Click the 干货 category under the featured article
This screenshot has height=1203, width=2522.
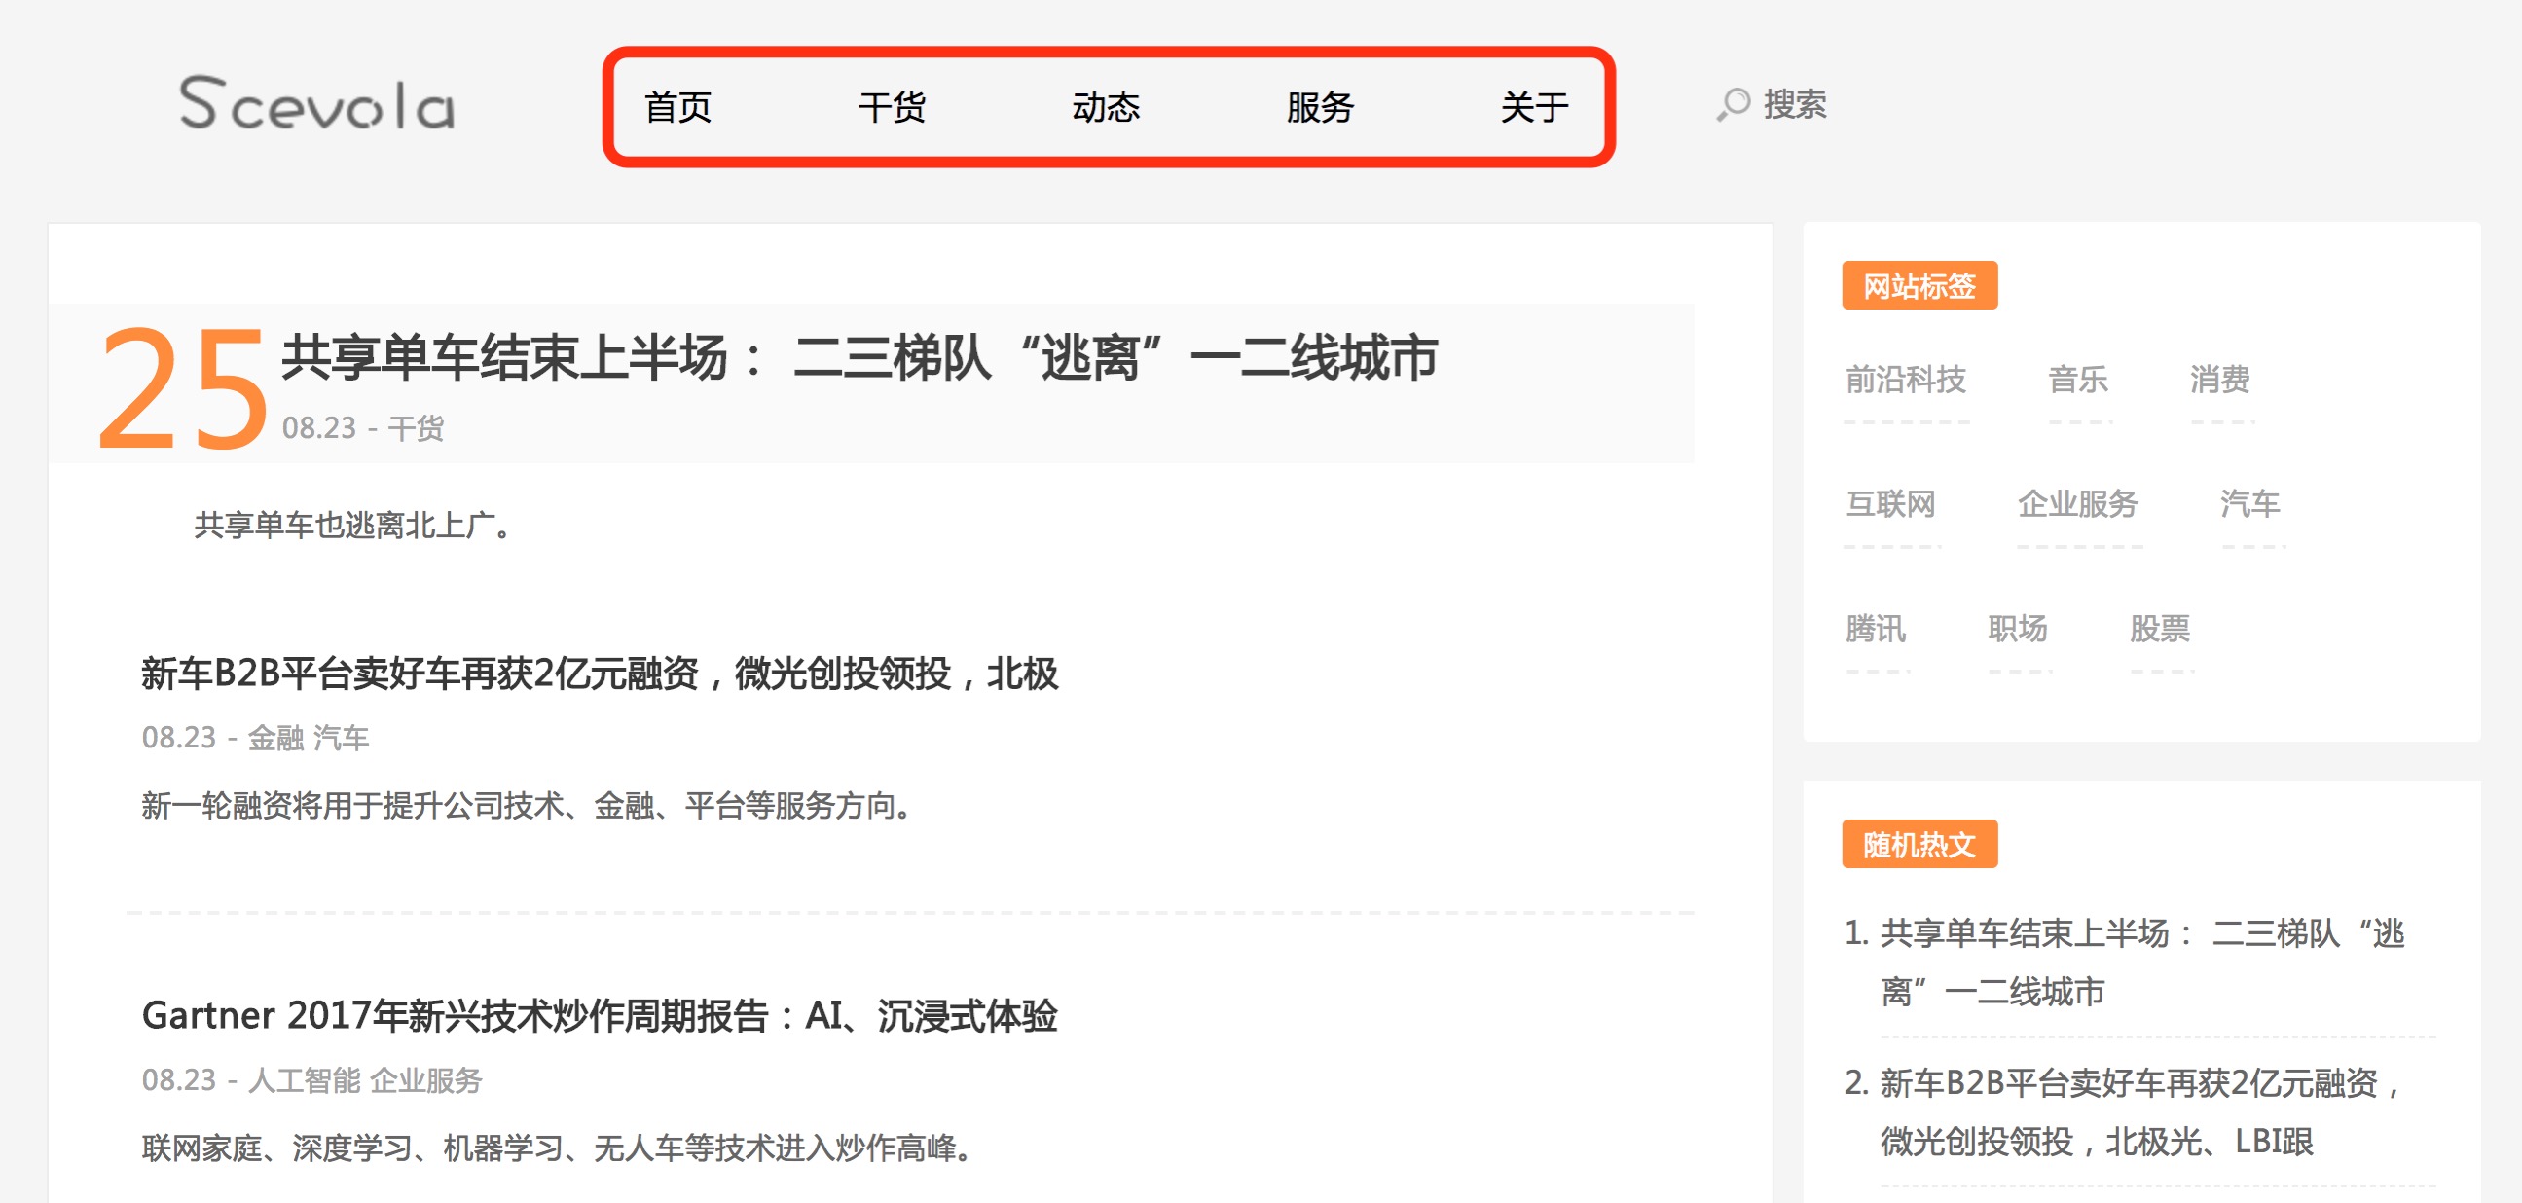tap(416, 428)
